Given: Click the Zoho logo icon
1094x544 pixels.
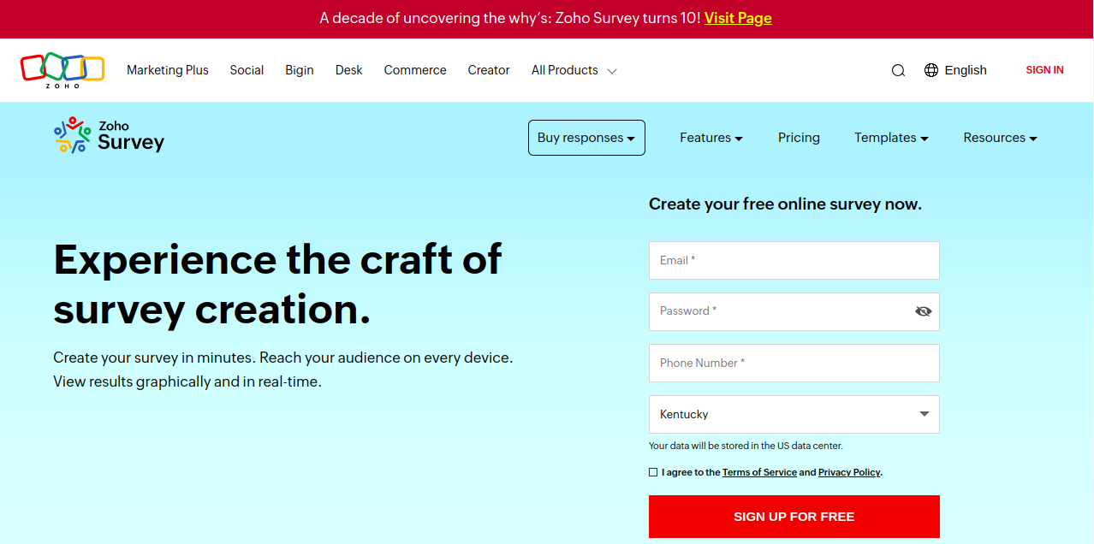Looking at the screenshot, I should 62,70.
